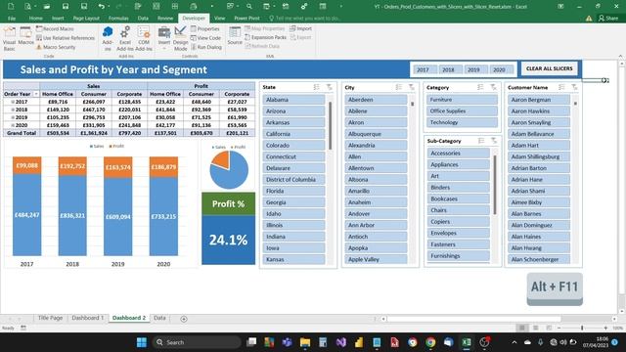Image resolution: width=626 pixels, height=352 pixels.
Task: Toggle multi-select on State slicer
Action: [317, 87]
